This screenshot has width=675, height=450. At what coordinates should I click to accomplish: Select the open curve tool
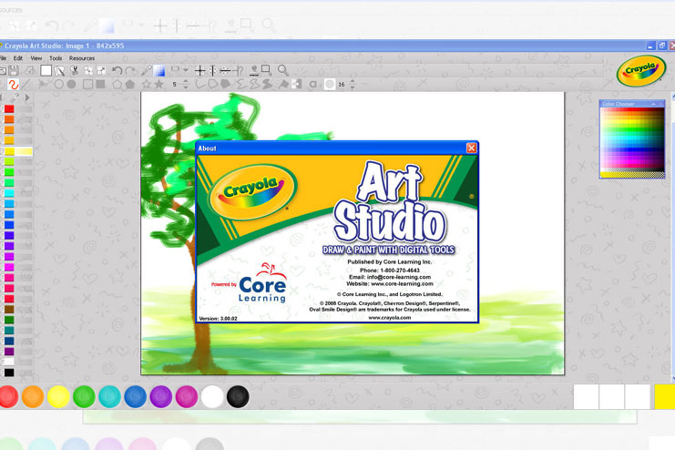(200, 85)
